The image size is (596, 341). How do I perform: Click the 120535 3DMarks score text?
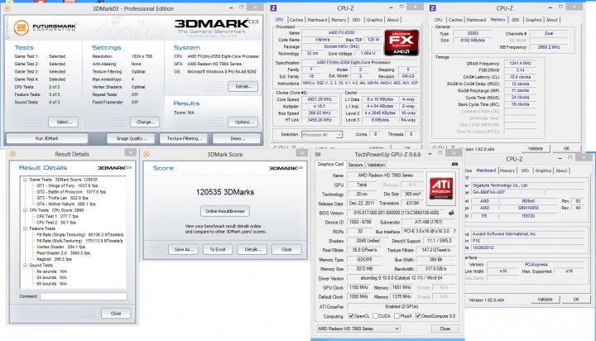[225, 192]
